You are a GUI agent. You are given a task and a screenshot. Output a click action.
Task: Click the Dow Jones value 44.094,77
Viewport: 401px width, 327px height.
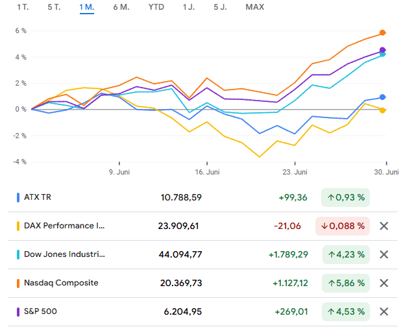click(180, 254)
